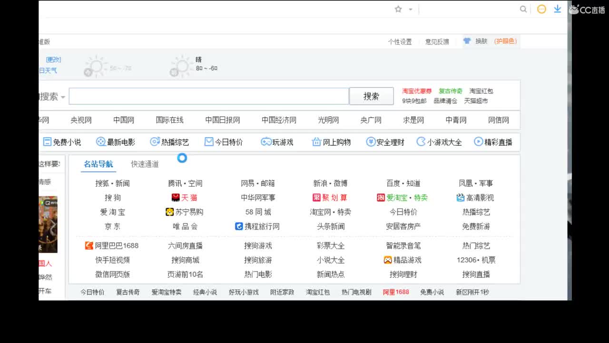Open 头条新闻 link
Screen dimensions: 609x343
point(331,227)
